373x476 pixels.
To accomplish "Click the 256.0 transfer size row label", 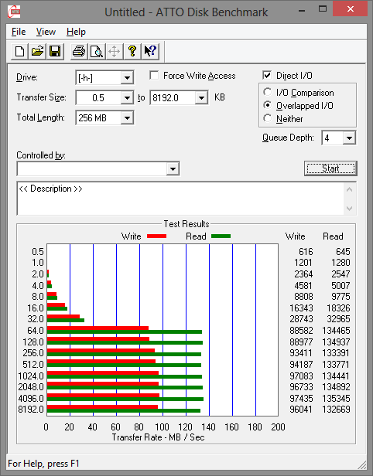I will click(33, 352).
